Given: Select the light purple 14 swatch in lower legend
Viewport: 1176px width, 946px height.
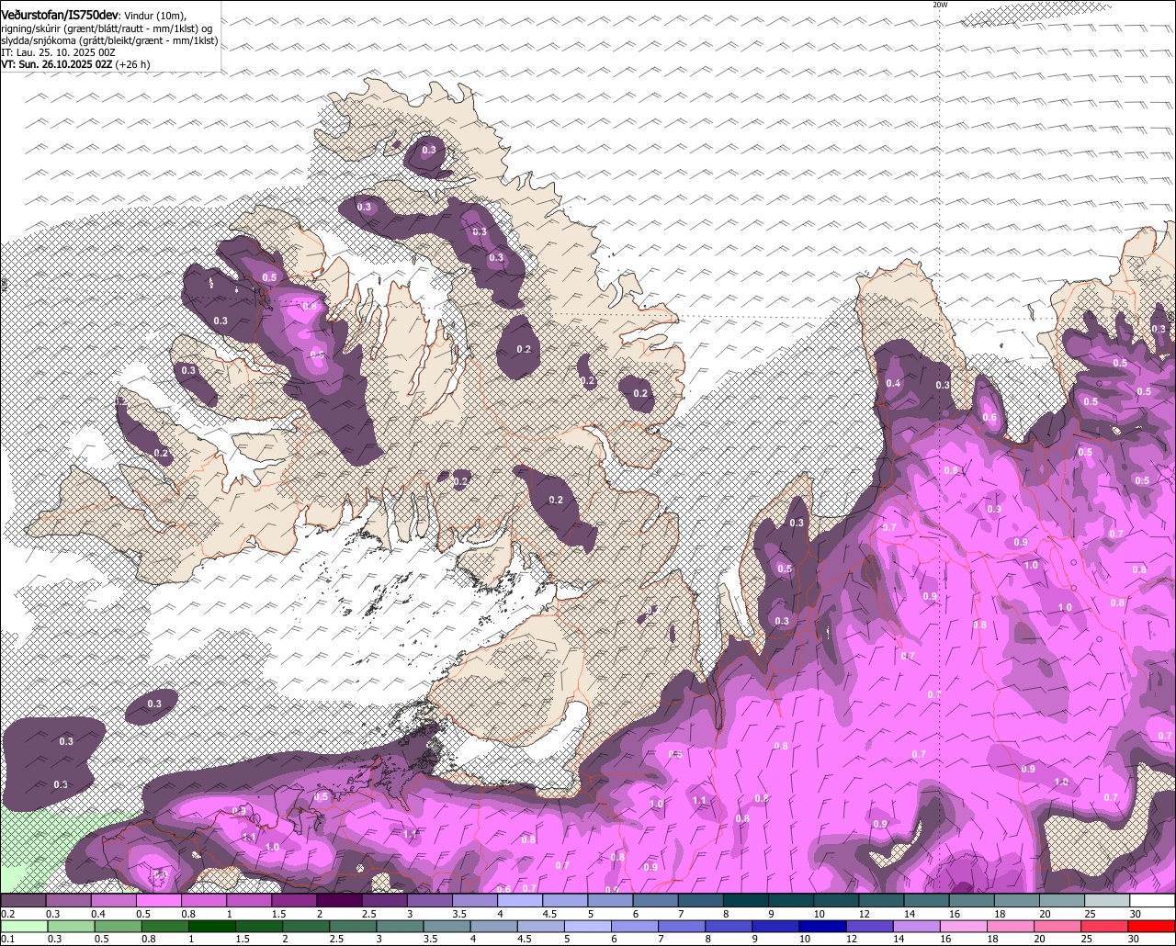Looking at the screenshot, I should tap(917, 926).
